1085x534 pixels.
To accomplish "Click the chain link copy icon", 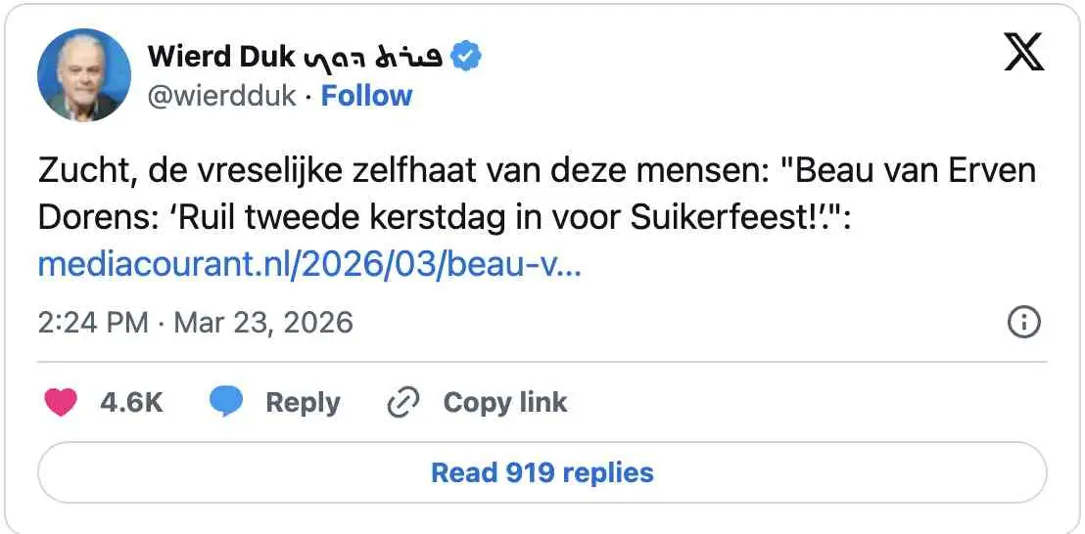I will (x=403, y=402).
